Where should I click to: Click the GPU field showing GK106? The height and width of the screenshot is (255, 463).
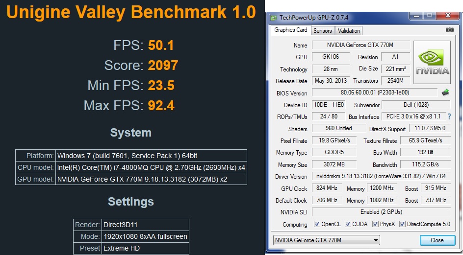click(x=331, y=57)
